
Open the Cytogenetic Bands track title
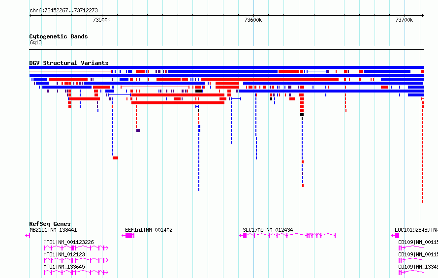click(x=59, y=36)
